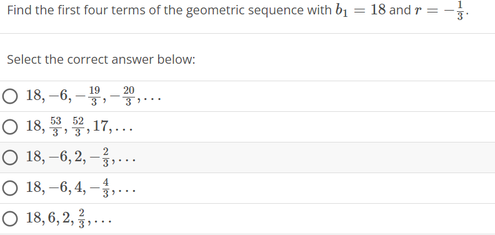
Task: Click the answer text 18, 6, 2, 2/3
Action: click(x=69, y=219)
